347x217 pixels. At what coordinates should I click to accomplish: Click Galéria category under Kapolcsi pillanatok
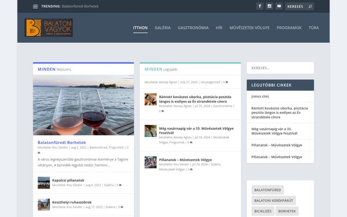click(x=108, y=185)
